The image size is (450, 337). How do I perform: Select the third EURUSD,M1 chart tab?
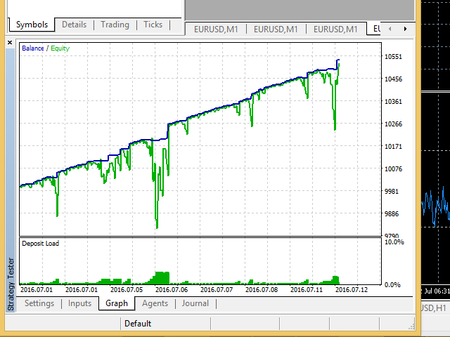pos(335,29)
